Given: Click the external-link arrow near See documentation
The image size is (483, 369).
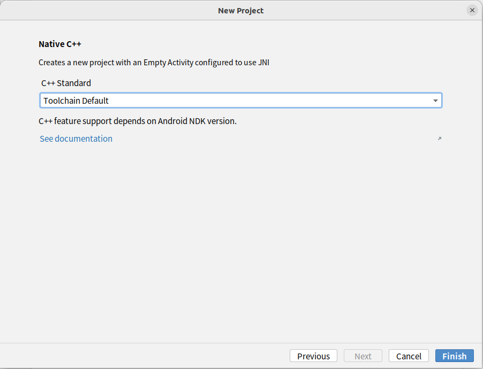Looking at the screenshot, I should 439,138.
